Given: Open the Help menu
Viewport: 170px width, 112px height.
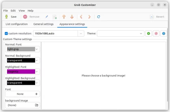Looking at the screenshot, I should coord(31,11).
